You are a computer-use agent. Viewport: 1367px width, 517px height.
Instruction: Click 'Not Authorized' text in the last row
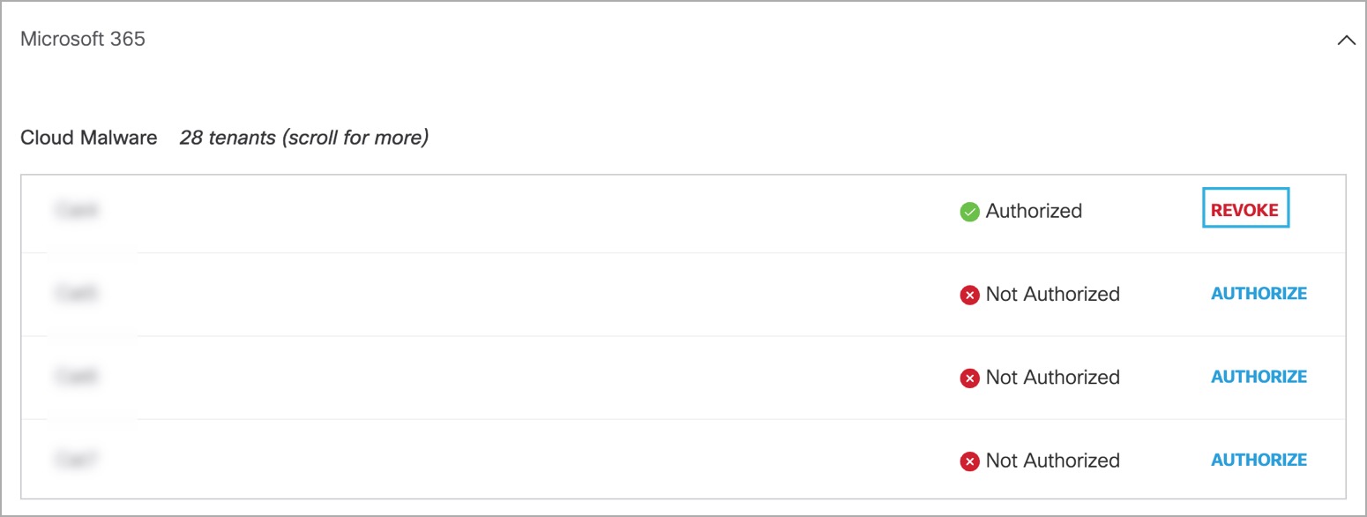pos(1053,461)
